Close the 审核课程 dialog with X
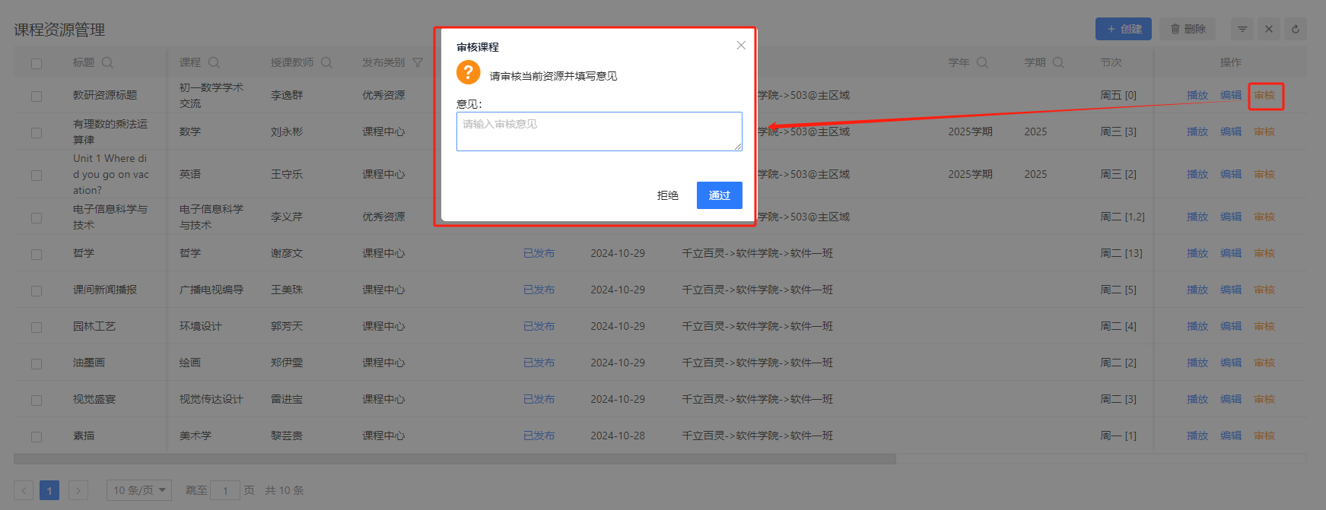 click(741, 46)
